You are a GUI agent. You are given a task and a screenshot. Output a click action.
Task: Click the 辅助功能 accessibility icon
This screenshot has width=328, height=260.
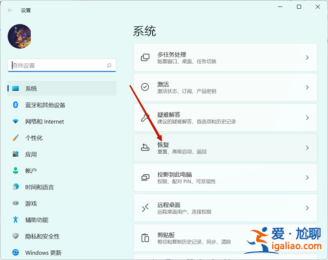pyautogui.click(x=15, y=219)
